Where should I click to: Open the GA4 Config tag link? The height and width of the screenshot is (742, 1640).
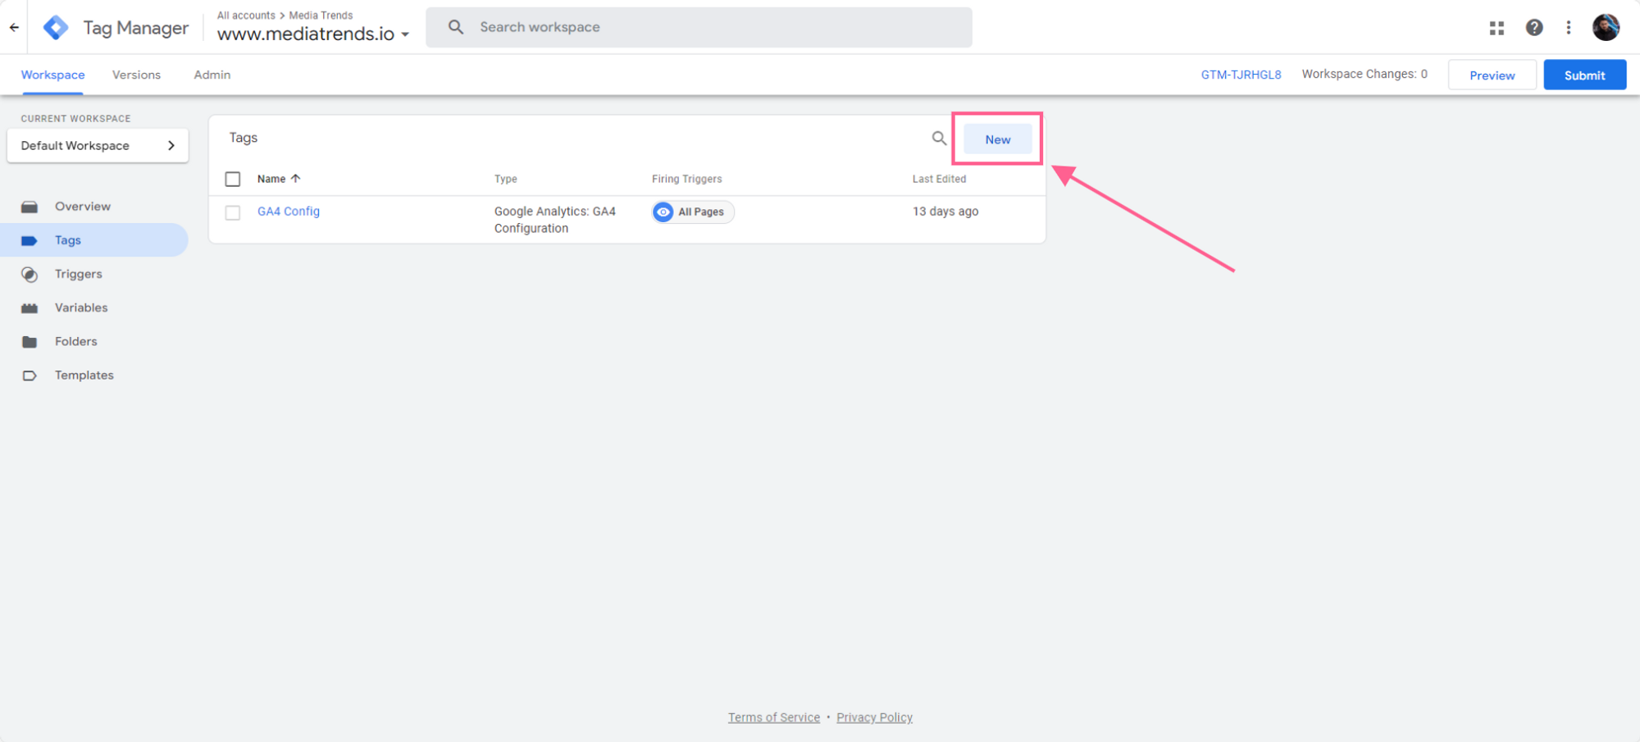289,212
